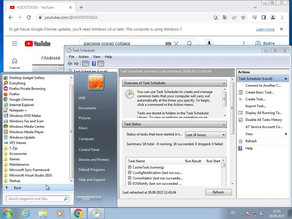Open Firefox Private Browsing from Start menu

pos(27,89)
